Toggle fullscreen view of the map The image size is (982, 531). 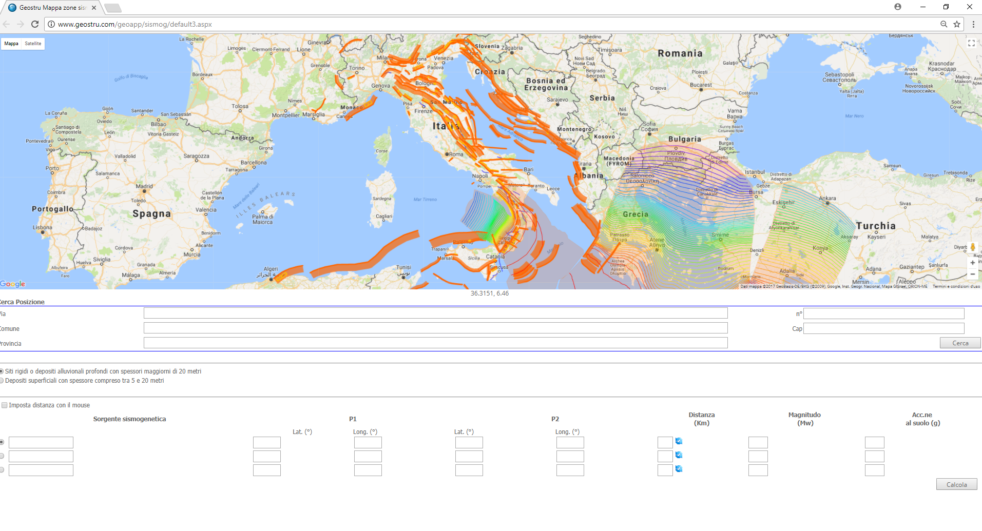[971, 43]
